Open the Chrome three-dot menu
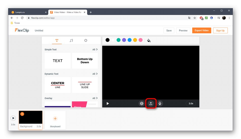The width and height of the screenshot is (241, 139). point(229,18)
